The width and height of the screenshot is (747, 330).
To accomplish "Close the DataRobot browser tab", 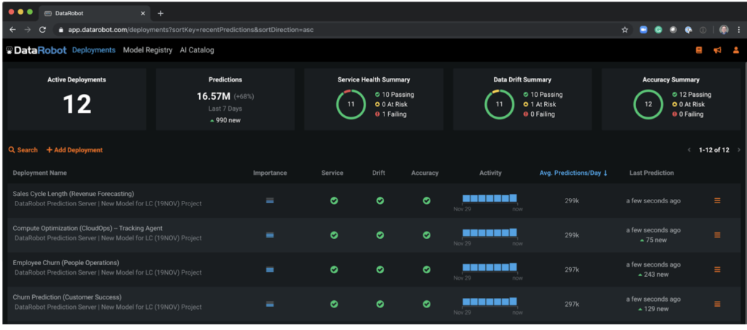I will coord(144,13).
